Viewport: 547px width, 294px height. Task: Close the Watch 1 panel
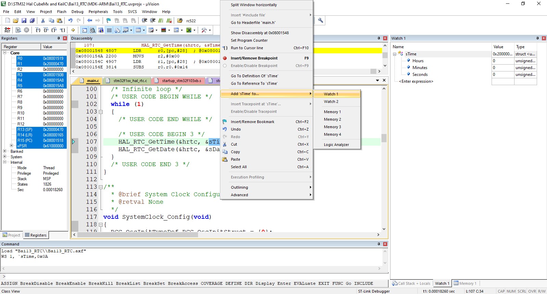544,38
